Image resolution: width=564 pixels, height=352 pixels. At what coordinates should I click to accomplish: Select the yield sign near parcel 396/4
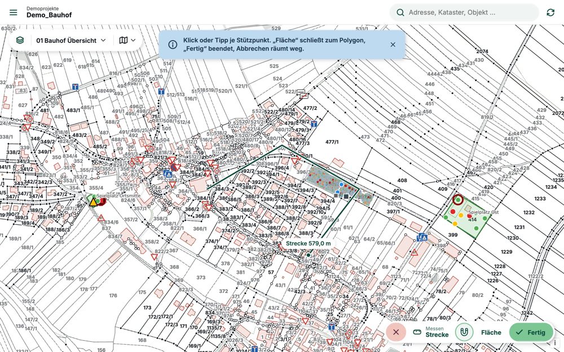(x=295, y=161)
